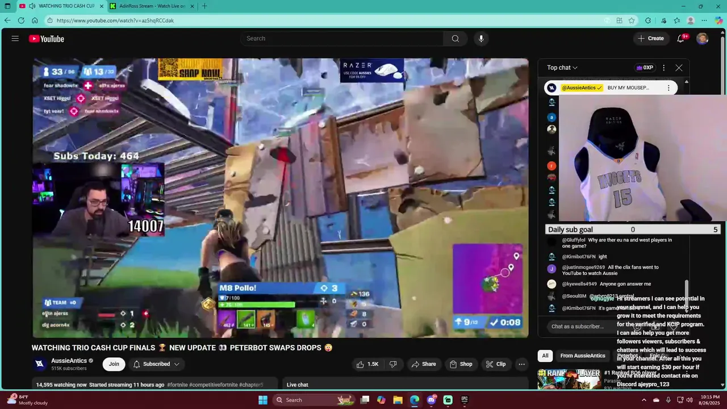This screenshot has height=409, width=727.
Task: Show hidden system tray icons chevron
Action: point(644,400)
